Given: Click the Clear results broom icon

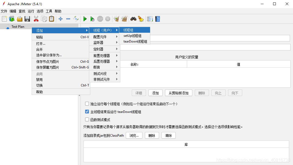Looking at the screenshot, I should pos(116,19).
